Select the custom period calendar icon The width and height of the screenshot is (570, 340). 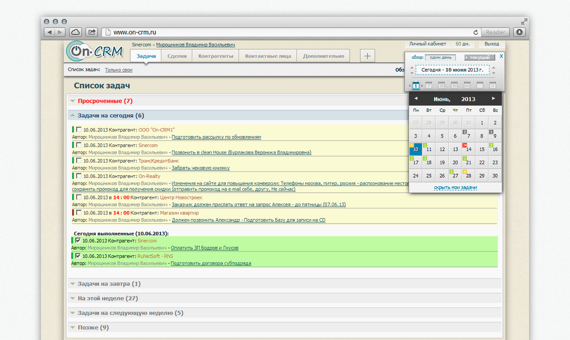(480, 85)
